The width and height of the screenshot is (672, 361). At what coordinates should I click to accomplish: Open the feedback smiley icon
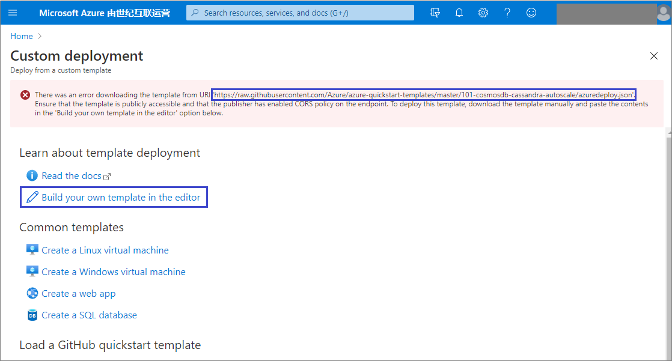(531, 13)
